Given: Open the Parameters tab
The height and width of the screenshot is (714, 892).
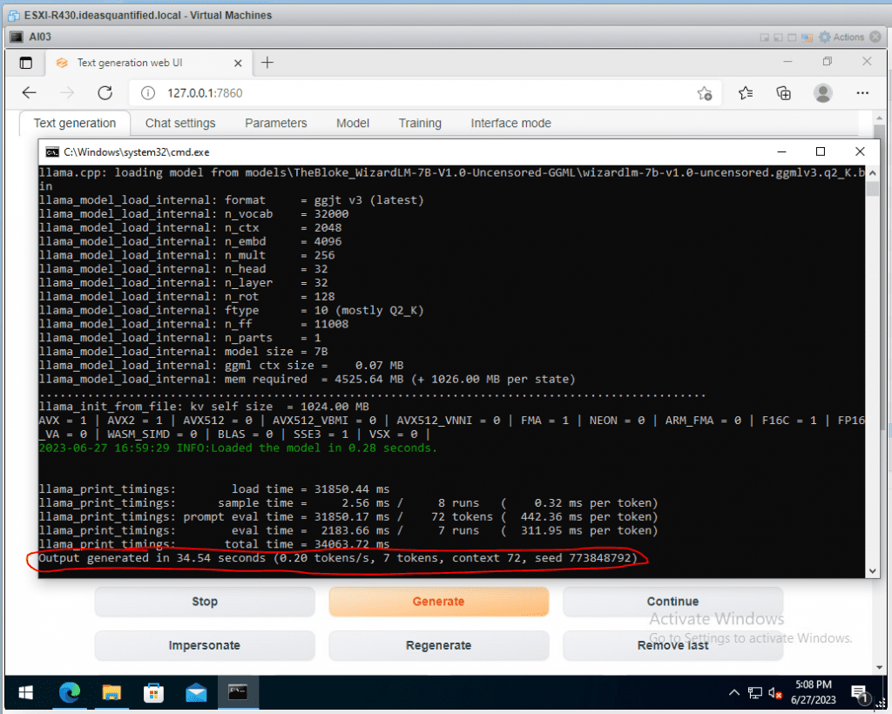Looking at the screenshot, I should (276, 124).
